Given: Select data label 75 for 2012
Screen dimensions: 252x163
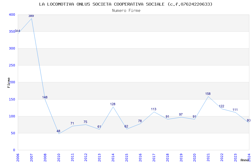Looking at the screenshot, I should click(x=85, y=122).
